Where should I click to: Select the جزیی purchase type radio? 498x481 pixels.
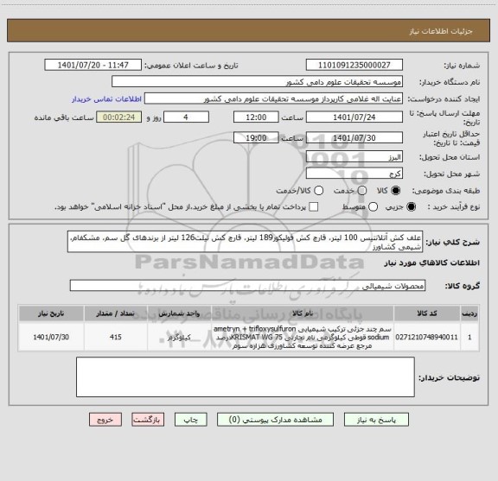coord(411,207)
